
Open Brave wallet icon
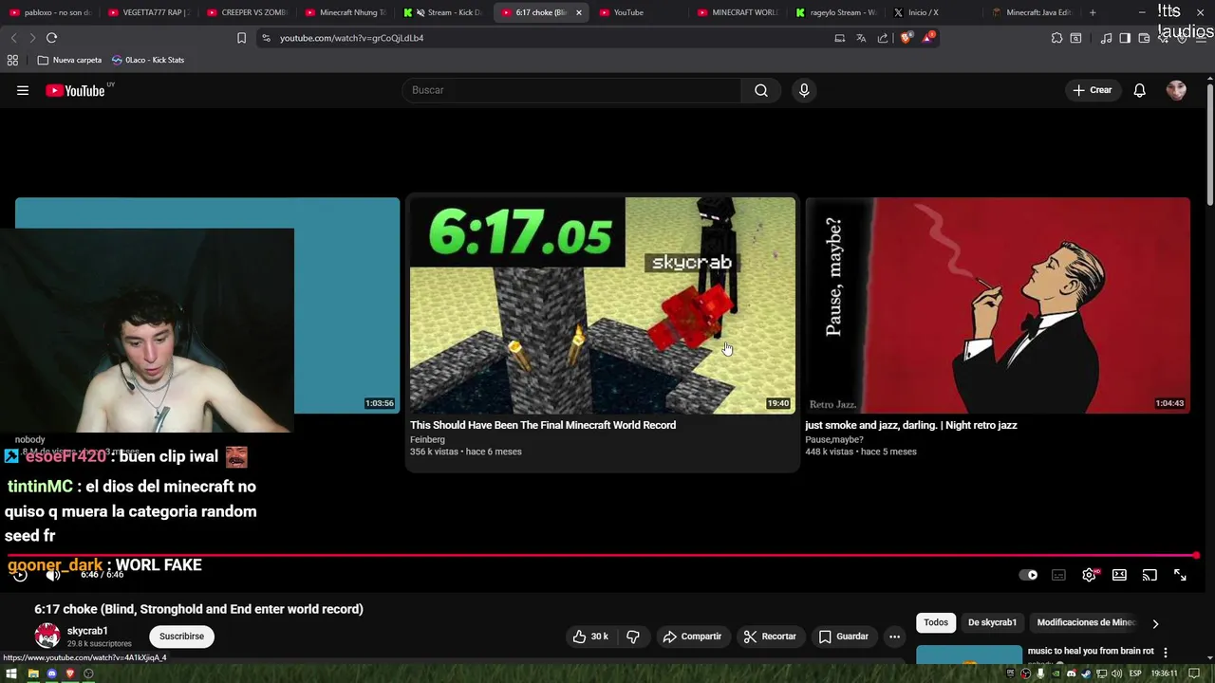(x=1144, y=38)
